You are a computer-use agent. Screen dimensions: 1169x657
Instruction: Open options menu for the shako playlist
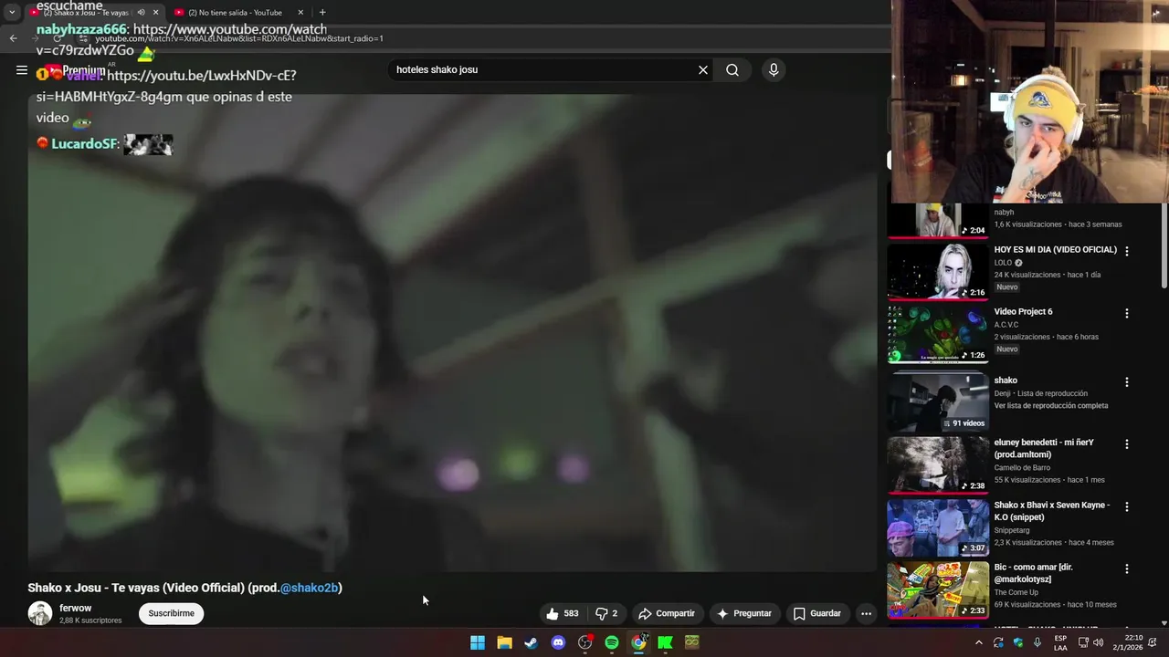(1126, 382)
